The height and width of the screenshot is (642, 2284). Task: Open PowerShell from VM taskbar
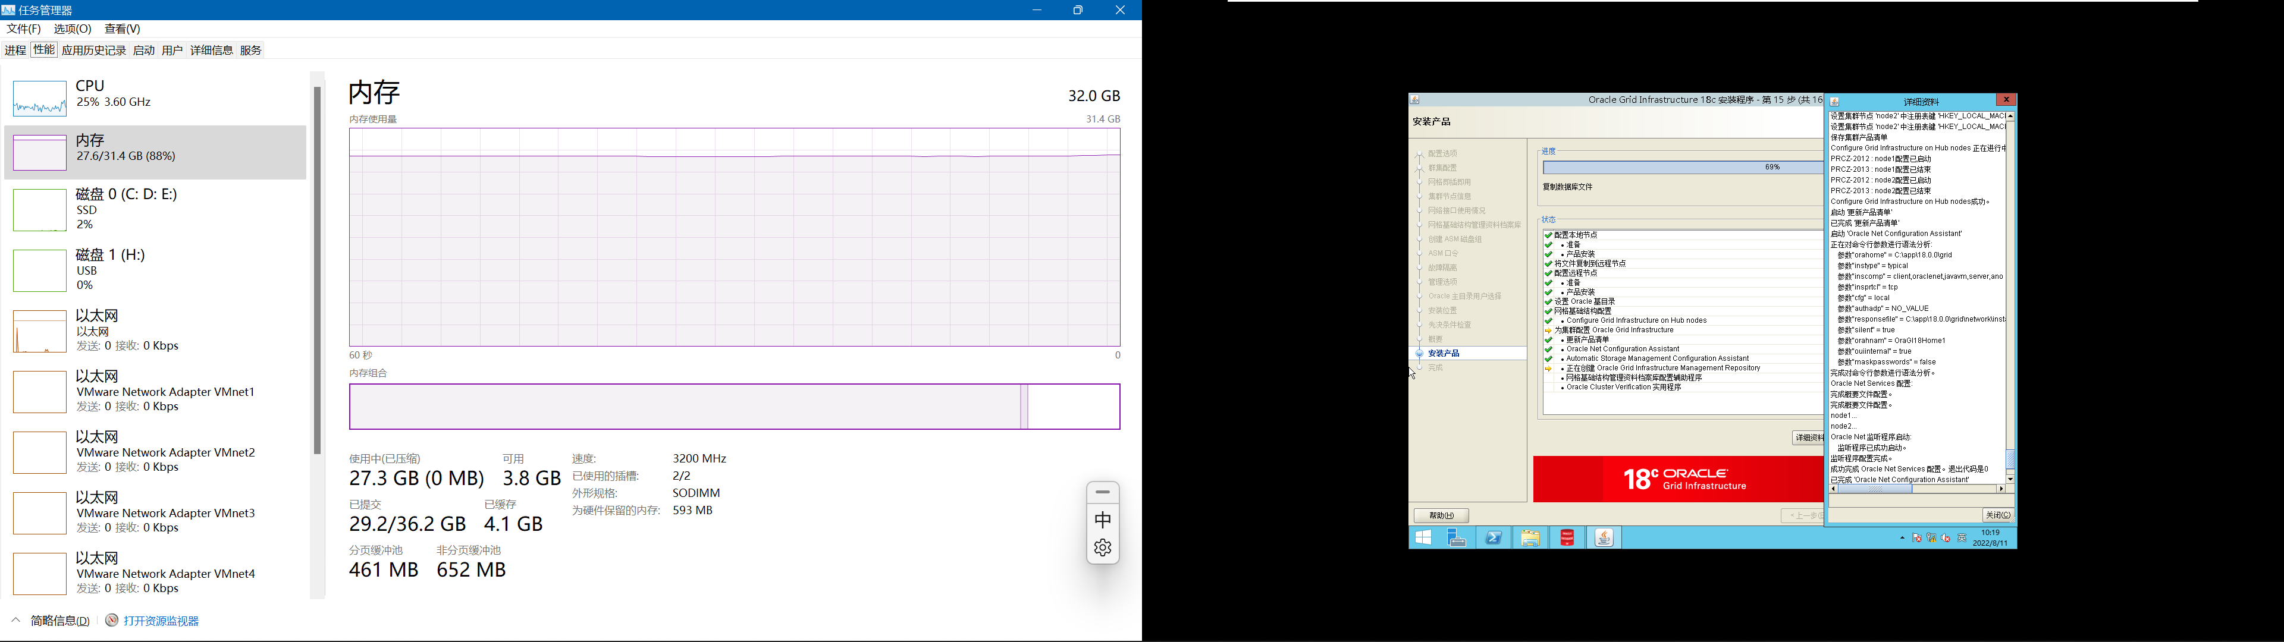click(1494, 537)
